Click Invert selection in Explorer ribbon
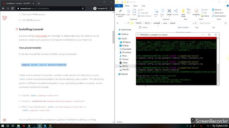The image size is (229, 128). 219,16
